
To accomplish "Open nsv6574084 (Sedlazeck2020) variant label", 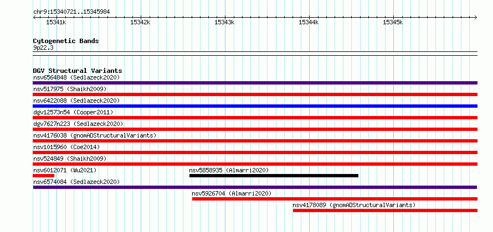I will [76, 182].
